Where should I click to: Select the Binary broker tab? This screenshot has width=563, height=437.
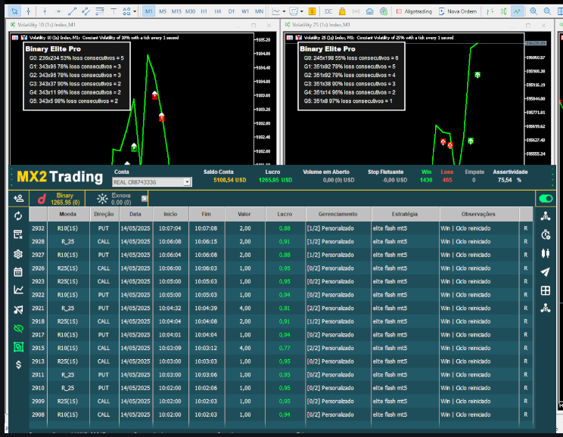tap(58, 198)
